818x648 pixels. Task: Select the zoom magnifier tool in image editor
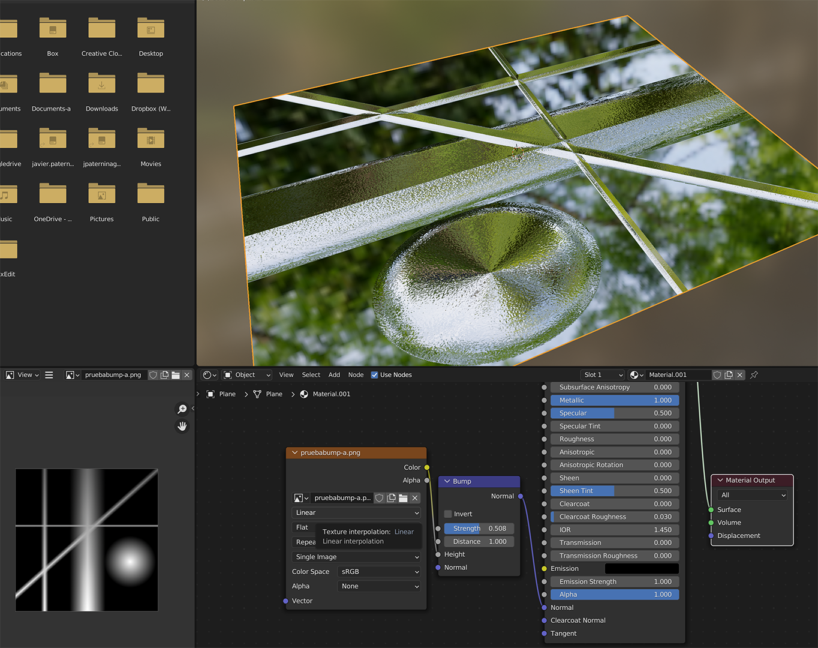tap(182, 409)
